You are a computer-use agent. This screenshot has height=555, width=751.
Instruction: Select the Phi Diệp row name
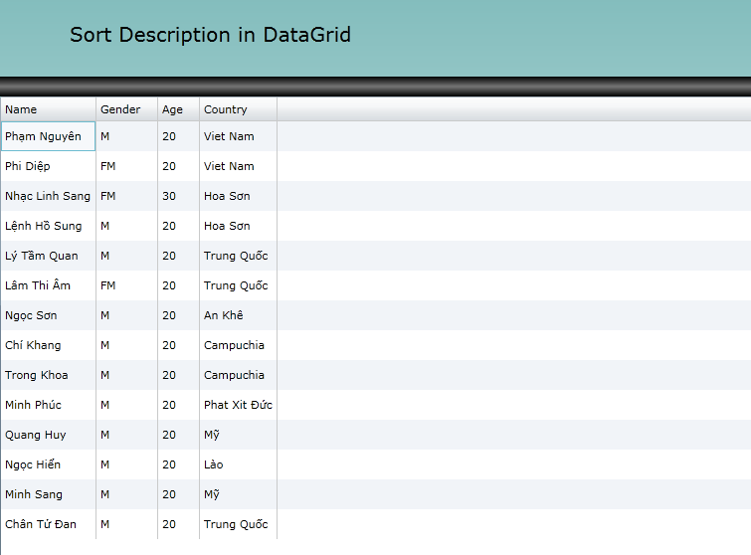click(x=48, y=166)
